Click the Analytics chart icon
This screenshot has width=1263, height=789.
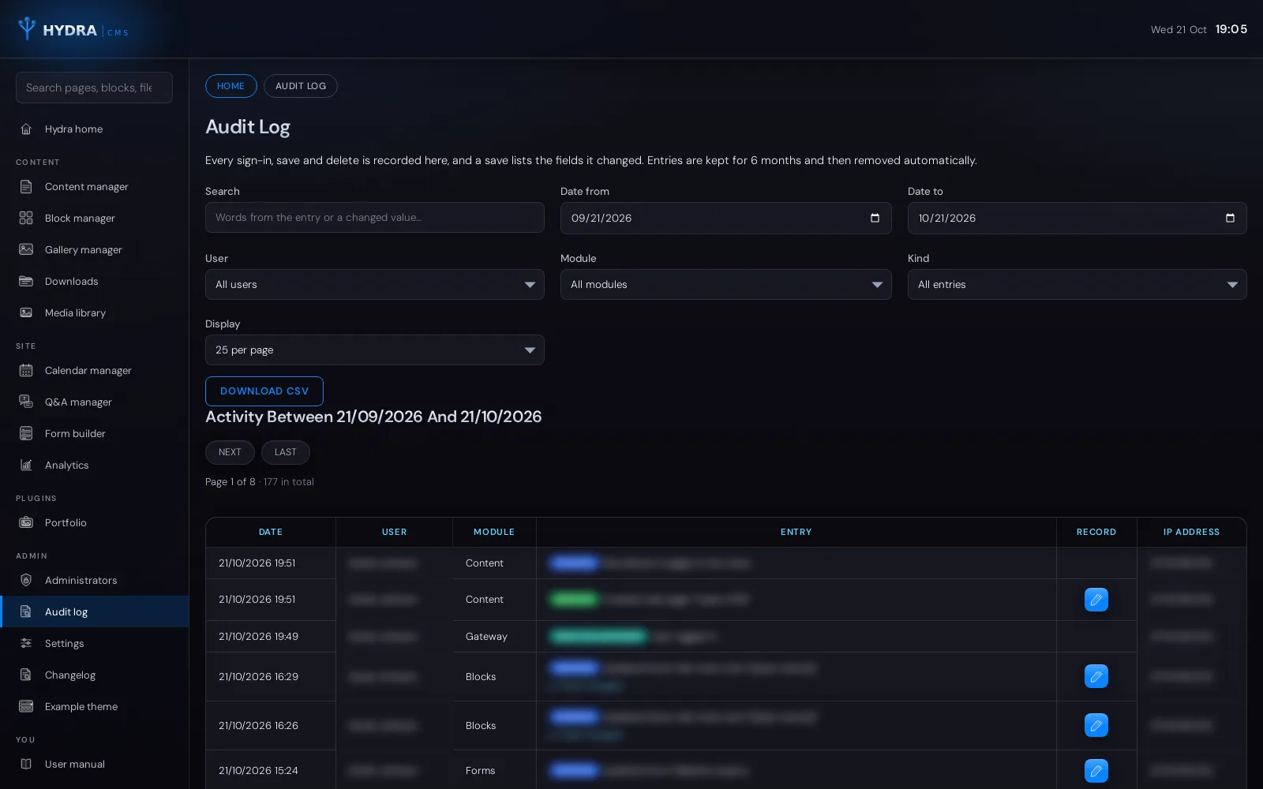pyautogui.click(x=26, y=465)
